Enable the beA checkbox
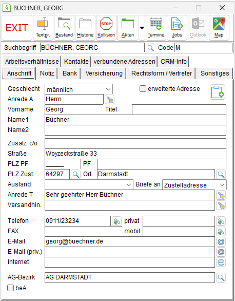 11,288
